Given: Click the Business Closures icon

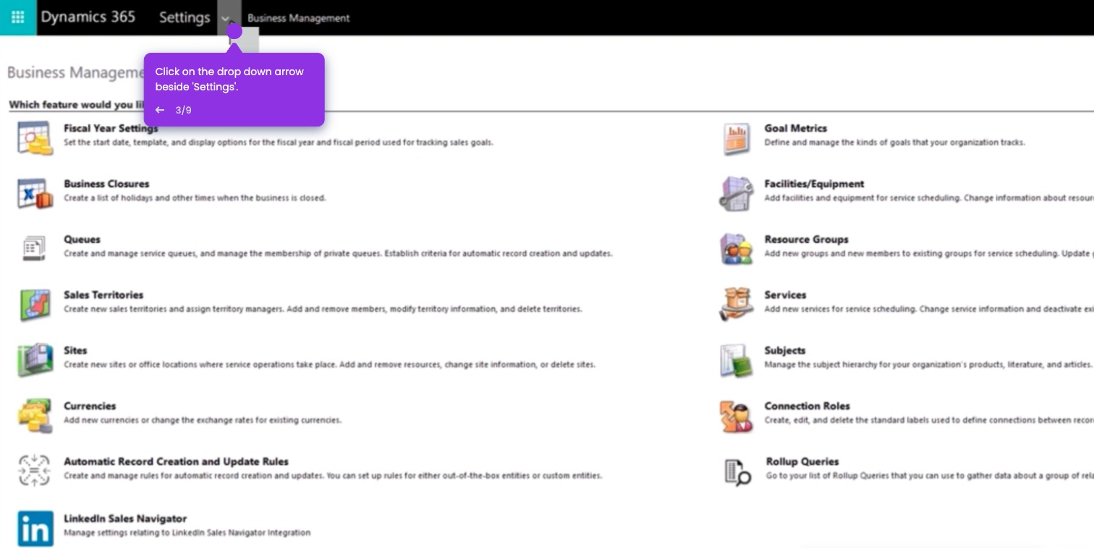Looking at the screenshot, I should tap(35, 194).
